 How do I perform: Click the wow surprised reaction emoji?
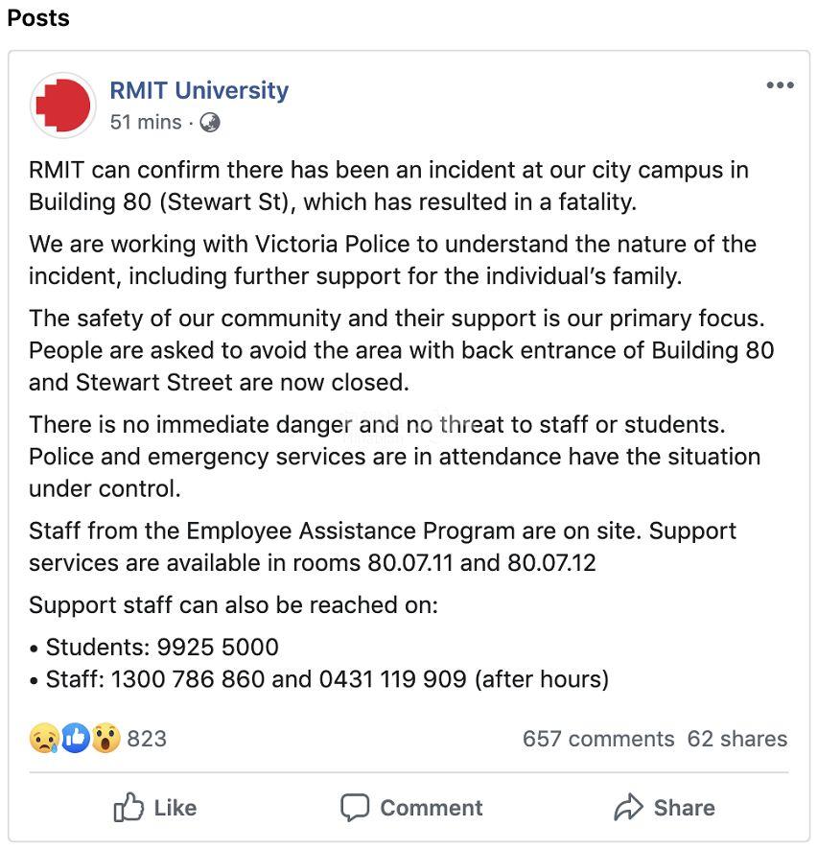[x=105, y=738]
